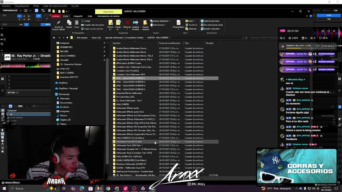
Task: Open Task View in the taskbar
Action: point(64,189)
